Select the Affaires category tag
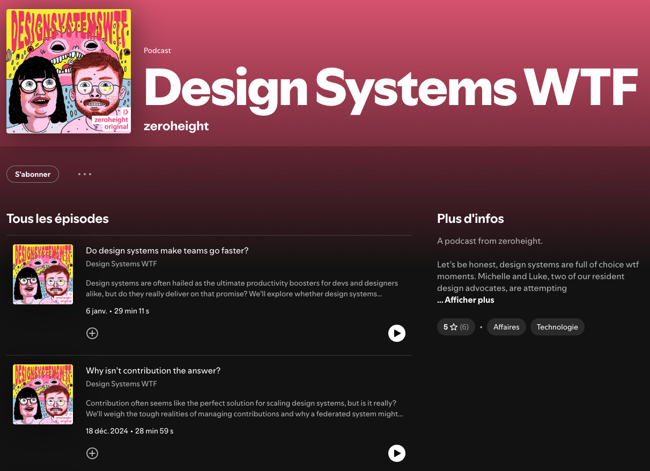The width and height of the screenshot is (650, 471). 506,327
